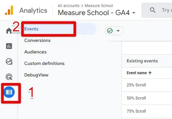Click the Analytics product name

33,11
